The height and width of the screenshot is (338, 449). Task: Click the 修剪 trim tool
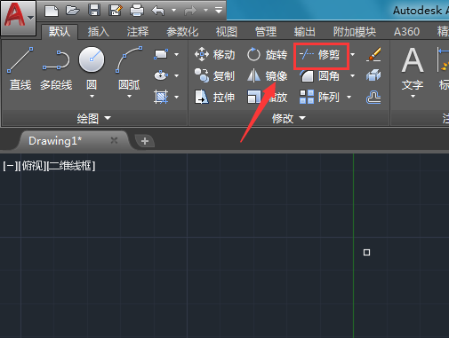pos(320,55)
